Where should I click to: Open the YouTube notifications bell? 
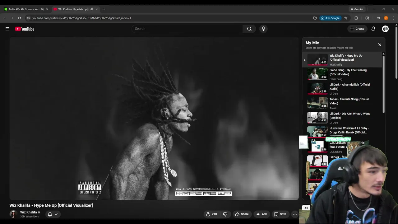(x=373, y=29)
